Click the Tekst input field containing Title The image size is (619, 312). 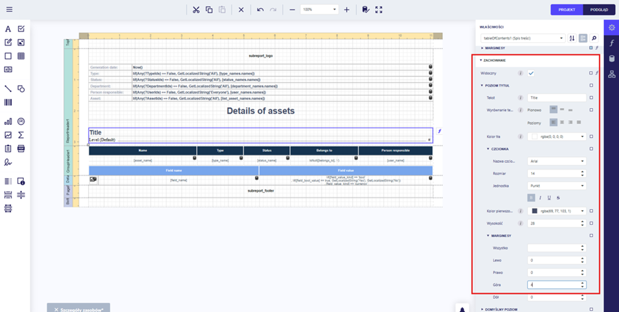tap(557, 98)
